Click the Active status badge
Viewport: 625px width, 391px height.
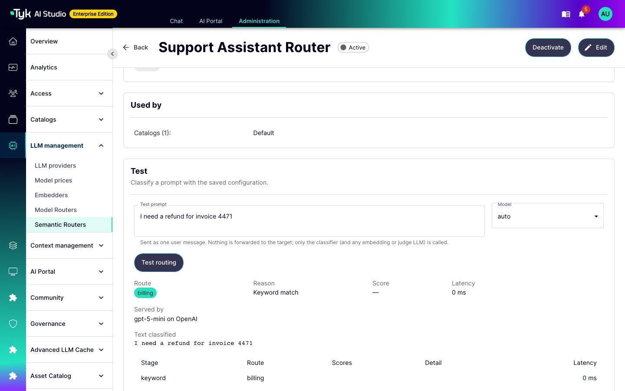click(353, 47)
